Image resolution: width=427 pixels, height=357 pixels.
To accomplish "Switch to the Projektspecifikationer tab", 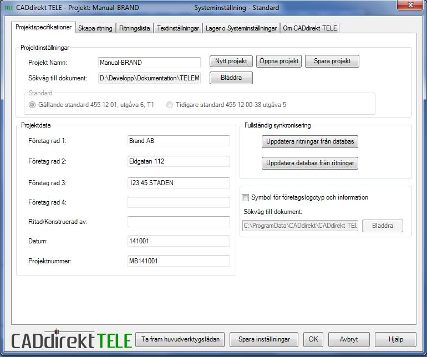I will pyautogui.click(x=43, y=27).
